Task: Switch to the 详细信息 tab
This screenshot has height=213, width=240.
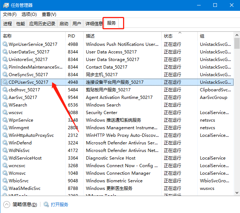Action: [94, 23]
